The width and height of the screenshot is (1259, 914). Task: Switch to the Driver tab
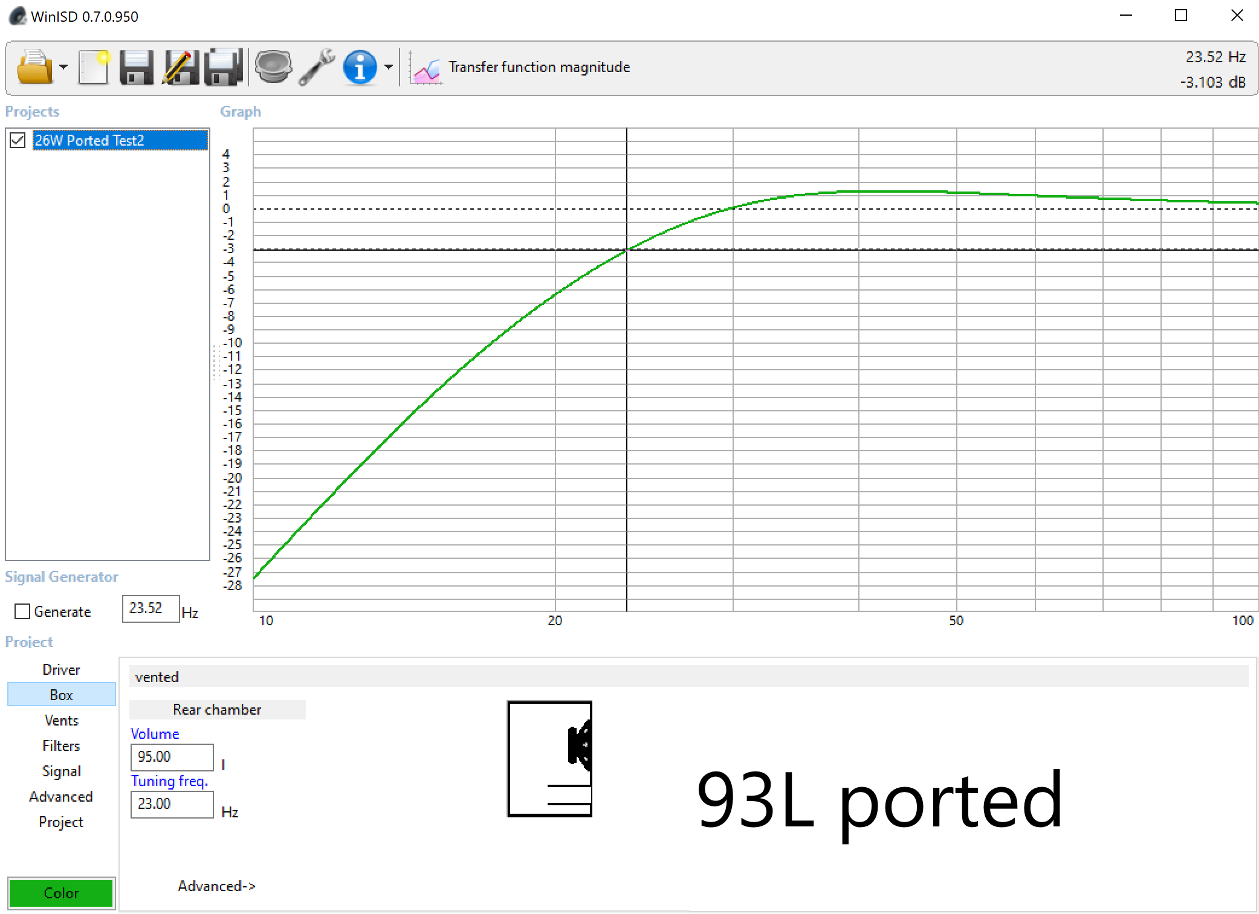tap(61, 669)
